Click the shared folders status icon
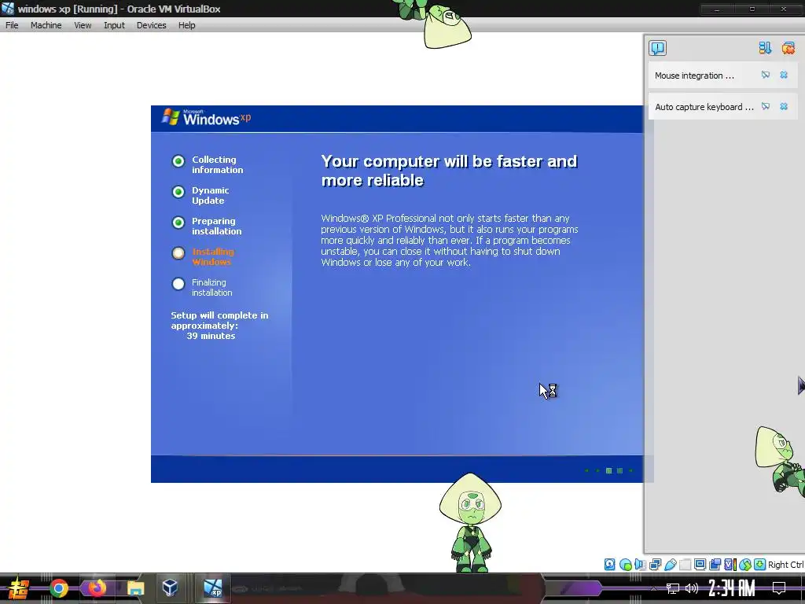This screenshot has height=604, width=805. click(x=685, y=565)
